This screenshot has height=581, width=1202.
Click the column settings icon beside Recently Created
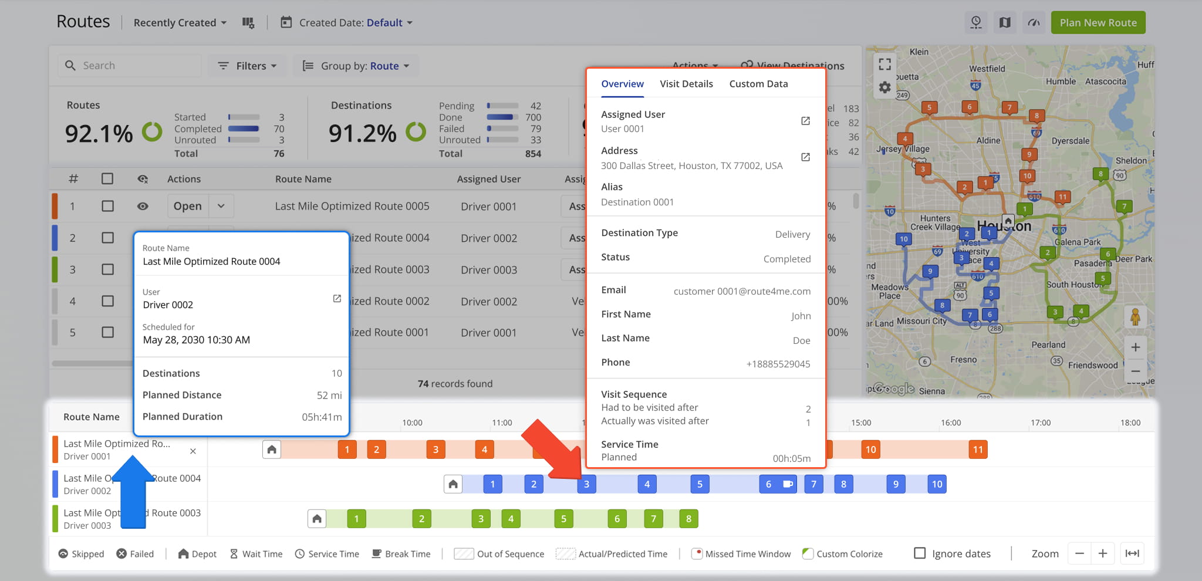pyautogui.click(x=248, y=23)
